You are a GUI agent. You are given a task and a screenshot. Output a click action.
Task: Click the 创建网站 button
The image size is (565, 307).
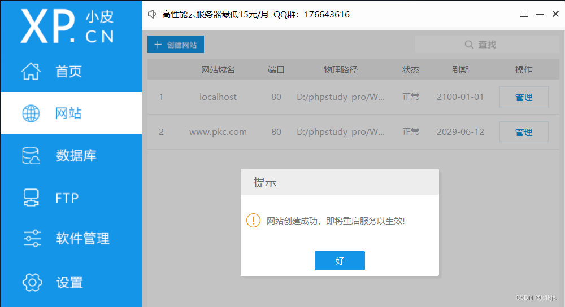[176, 44]
